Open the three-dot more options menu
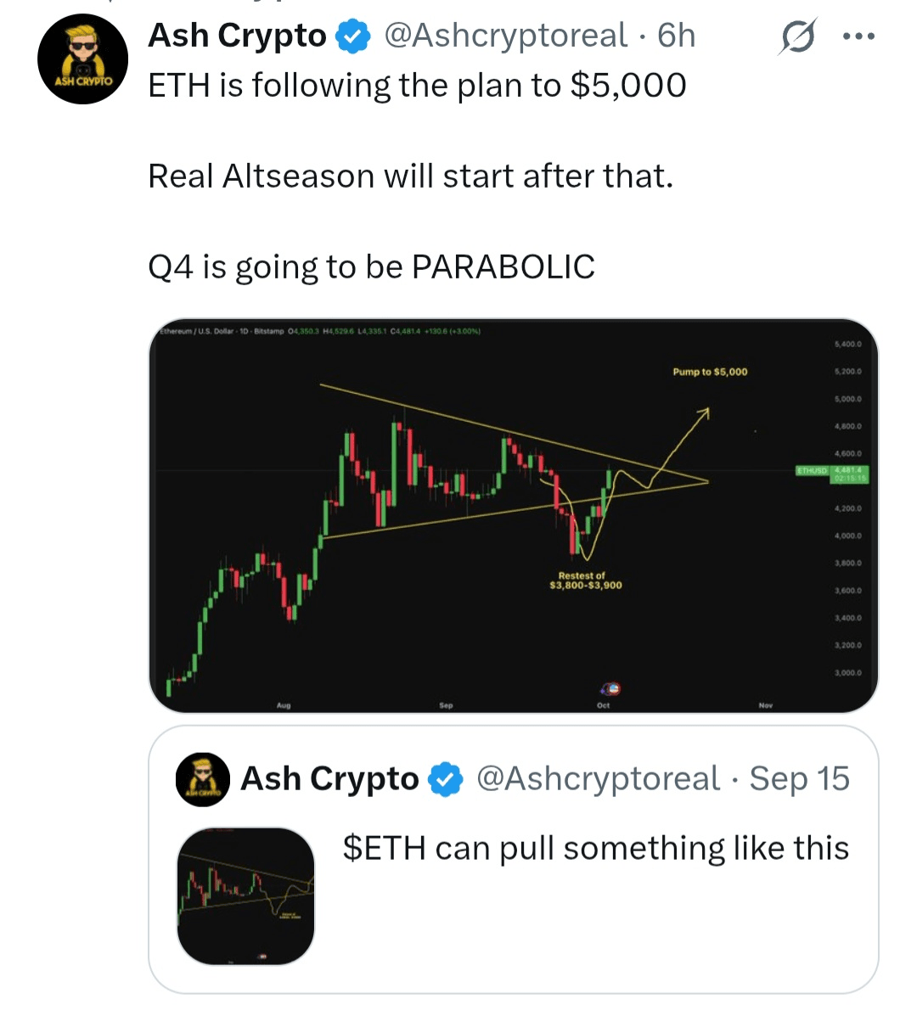900x1010 pixels. (858, 36)
